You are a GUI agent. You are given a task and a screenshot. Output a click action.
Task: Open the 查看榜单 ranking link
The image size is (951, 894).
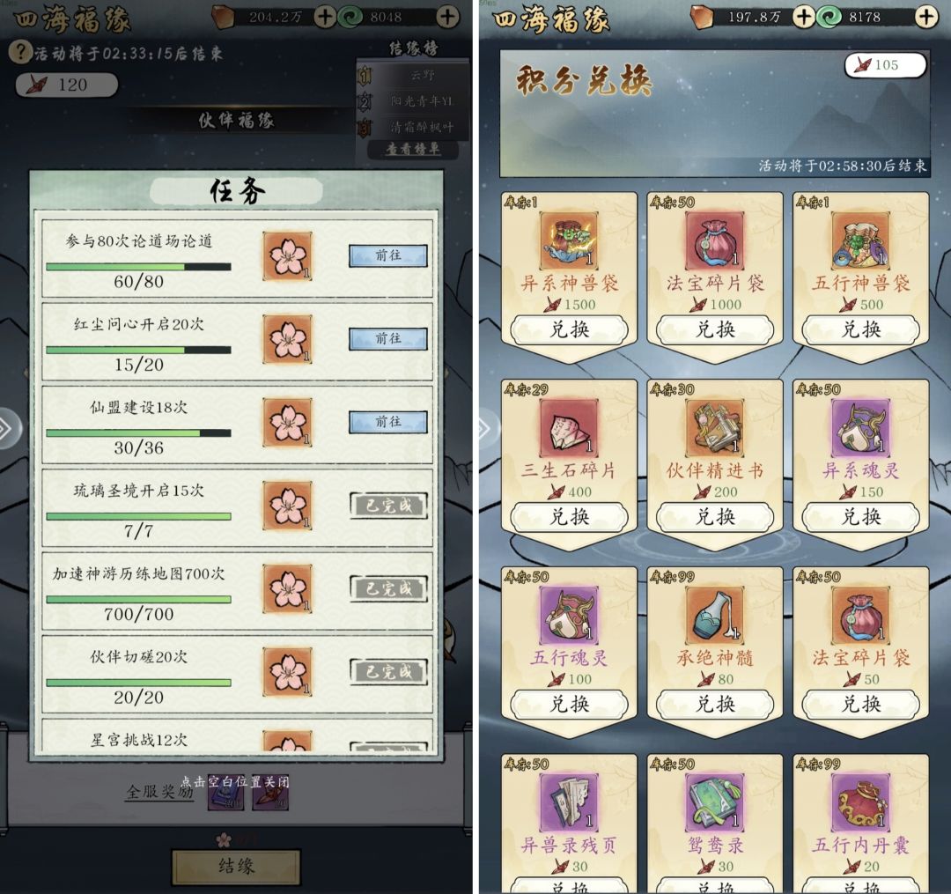[x=413, y=149]
